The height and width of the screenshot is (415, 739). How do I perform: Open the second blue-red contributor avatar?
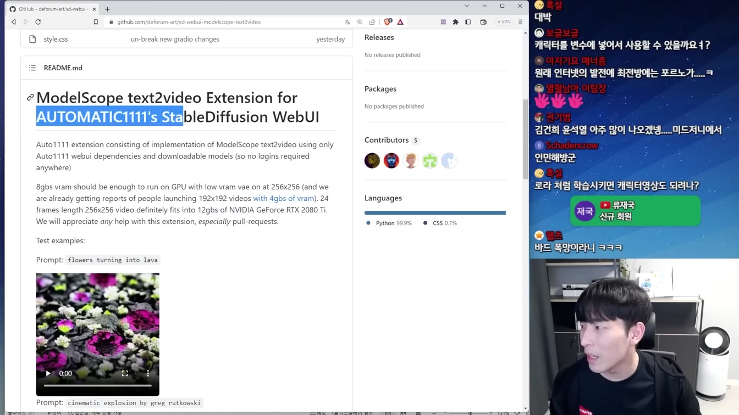click(391, 160)
